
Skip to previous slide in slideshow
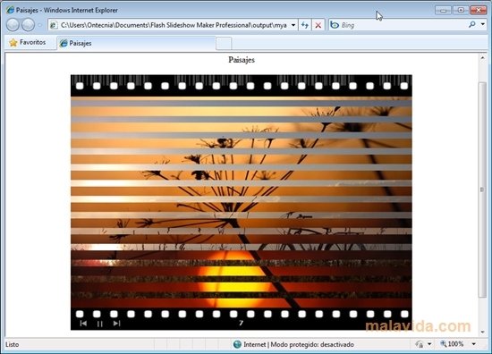[x=83, y=324]
